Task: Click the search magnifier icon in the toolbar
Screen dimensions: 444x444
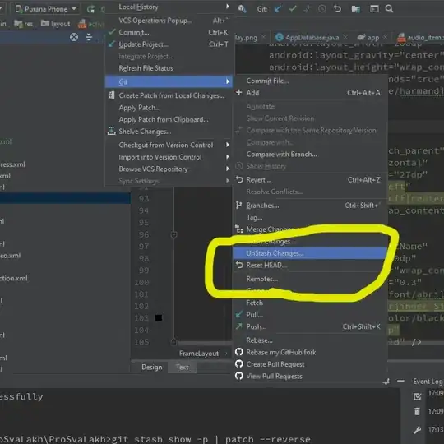Action: pyautogui.click(x=390, y=9)
